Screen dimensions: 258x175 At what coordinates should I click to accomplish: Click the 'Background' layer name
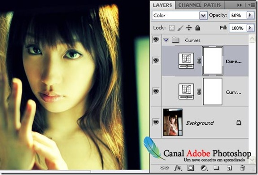pos(200,123)
